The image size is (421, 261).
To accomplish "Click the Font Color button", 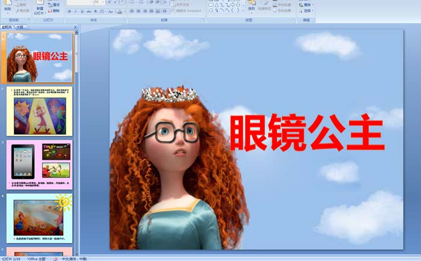I will [120, 11].
